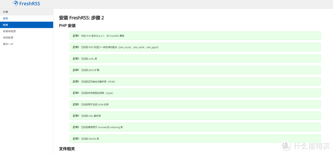Viewport: 333px width, 154px height.
Task: Click the fileinfo 库 status message
Action: [x=195, y=139]
